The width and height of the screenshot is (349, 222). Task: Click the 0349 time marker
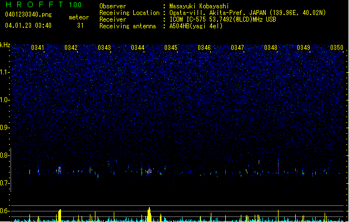[304, 48]
